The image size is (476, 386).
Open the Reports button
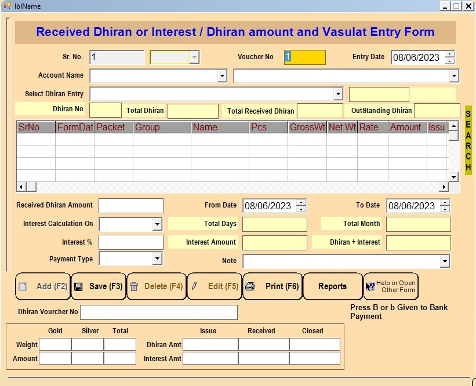[x=332, y=286]
